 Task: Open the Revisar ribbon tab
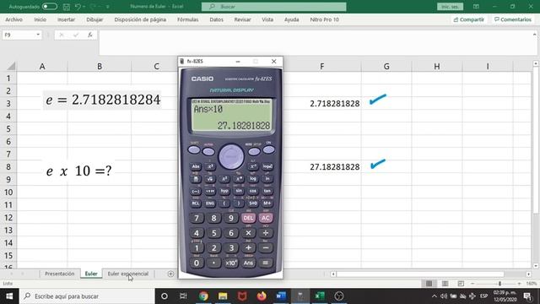pyautogui.click(x=242, y=19)
